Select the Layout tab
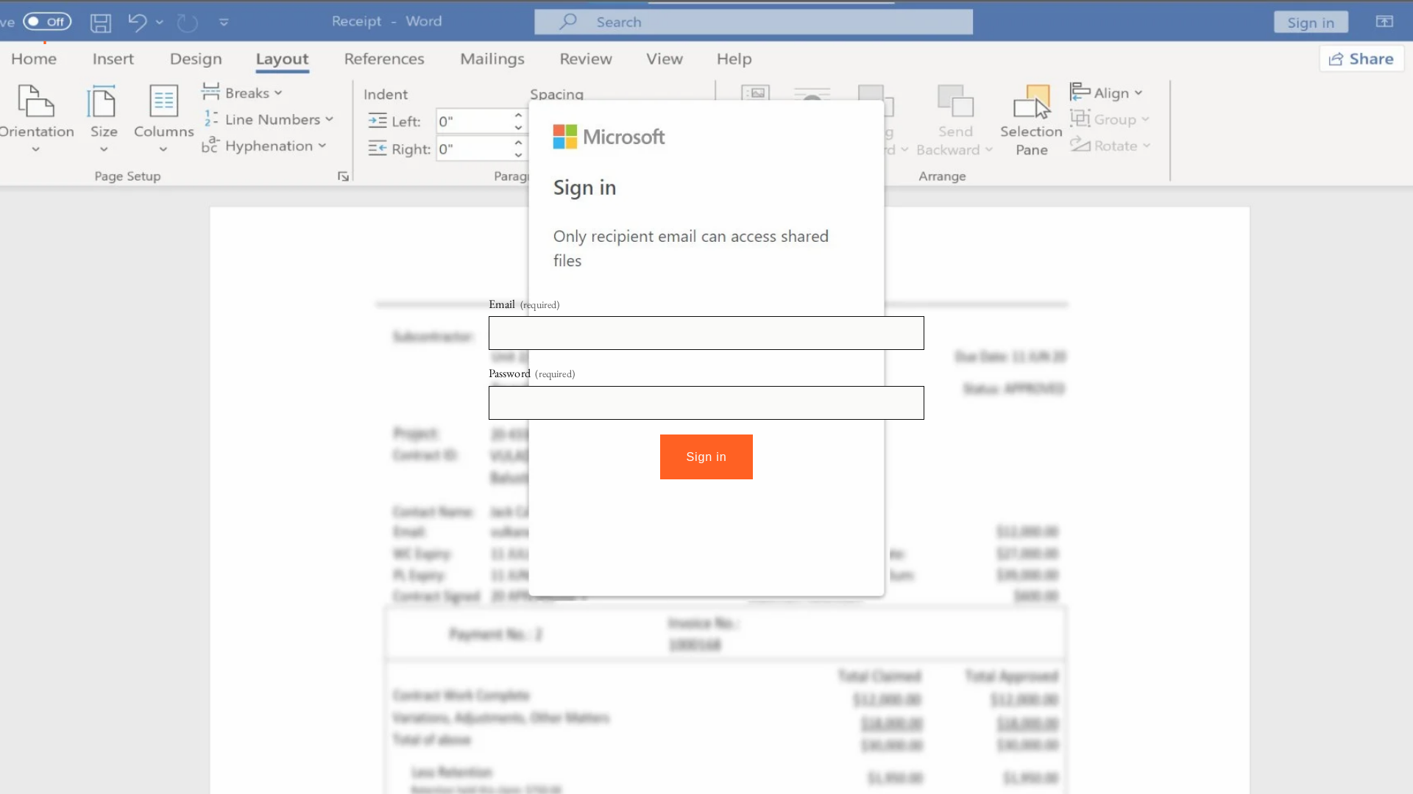1413x794 pixels. pos(282,59)
